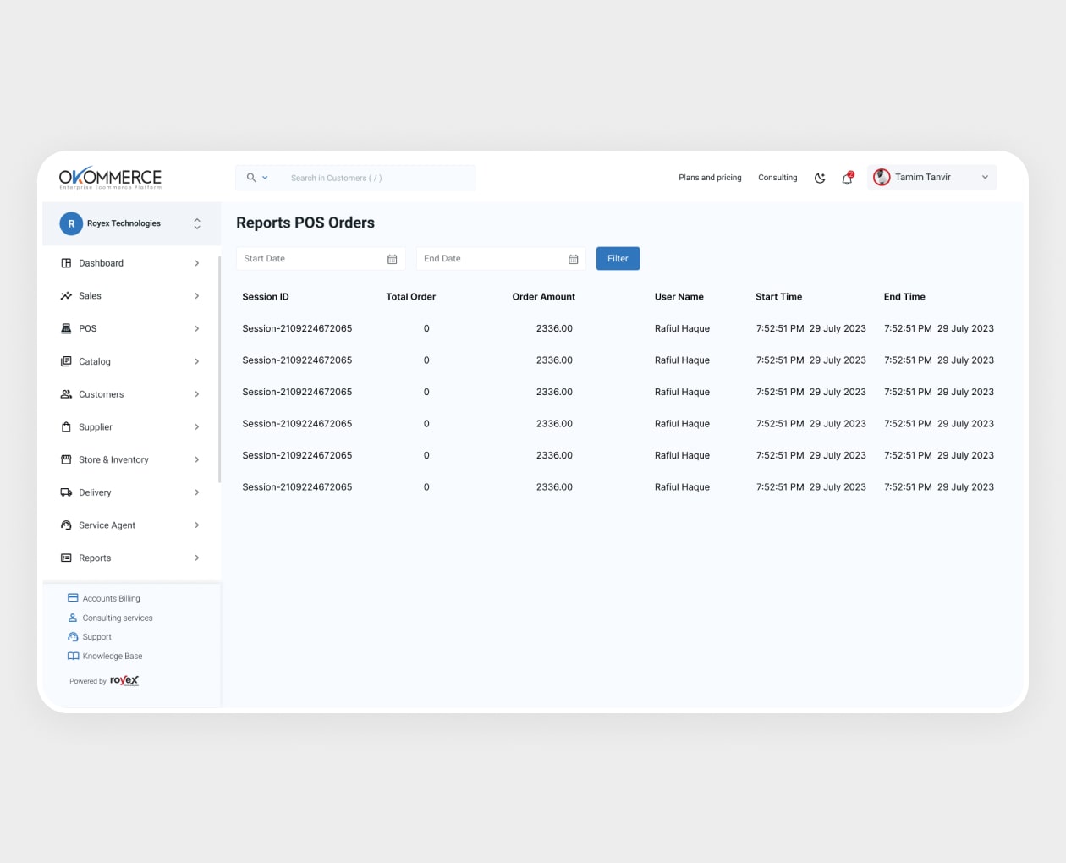Focus the Search in Customers field
Screen dimensions: 1066x863
[372, 178]
